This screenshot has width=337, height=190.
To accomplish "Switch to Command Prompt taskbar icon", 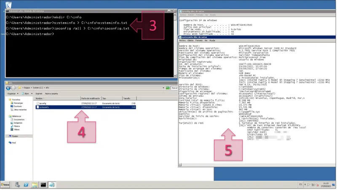I will pyautogui.click(x=43, y=185).
